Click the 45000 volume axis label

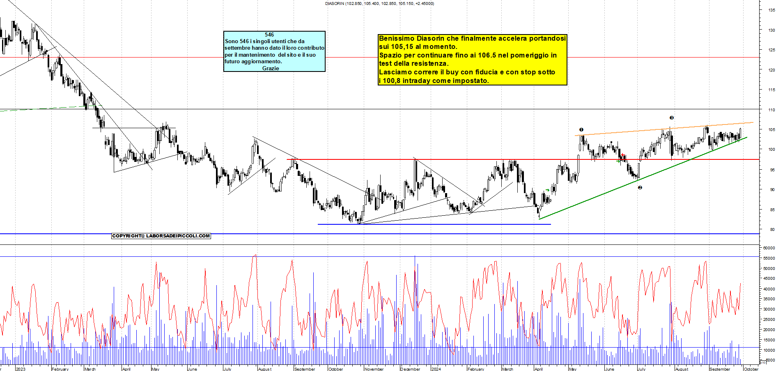[769, 279]
